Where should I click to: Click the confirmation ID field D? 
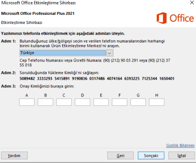tap(83, 102)
